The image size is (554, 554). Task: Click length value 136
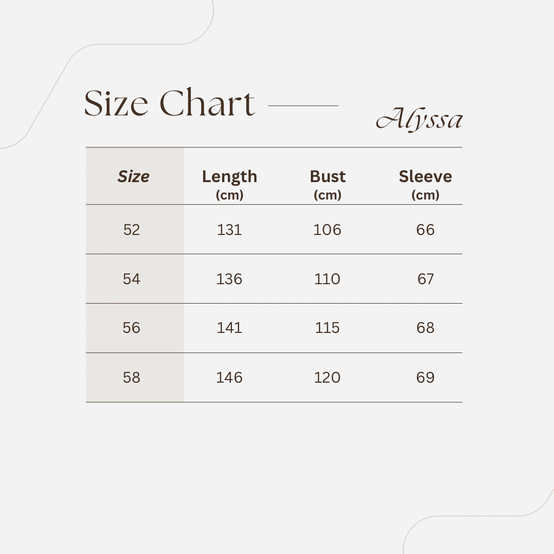click(229, 279)
